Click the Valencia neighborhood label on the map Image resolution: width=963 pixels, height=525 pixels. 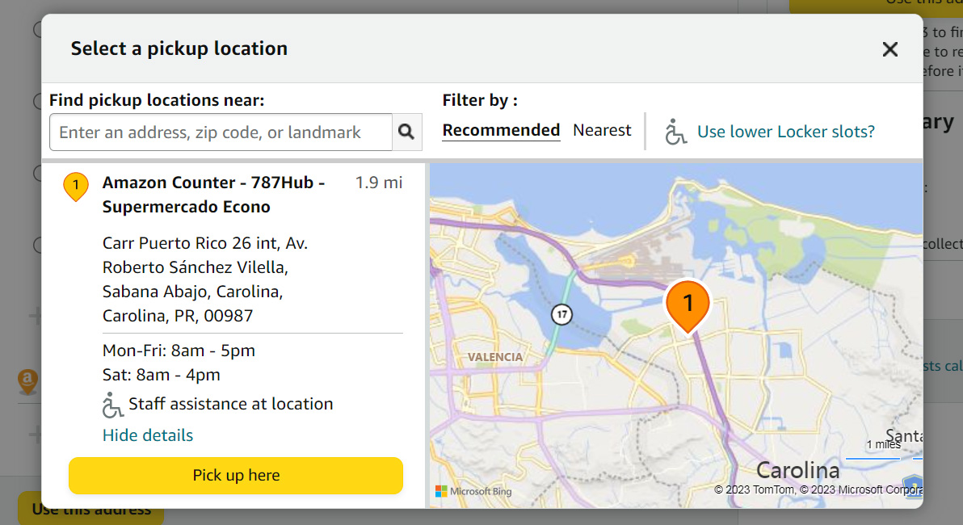coord(495,357)
